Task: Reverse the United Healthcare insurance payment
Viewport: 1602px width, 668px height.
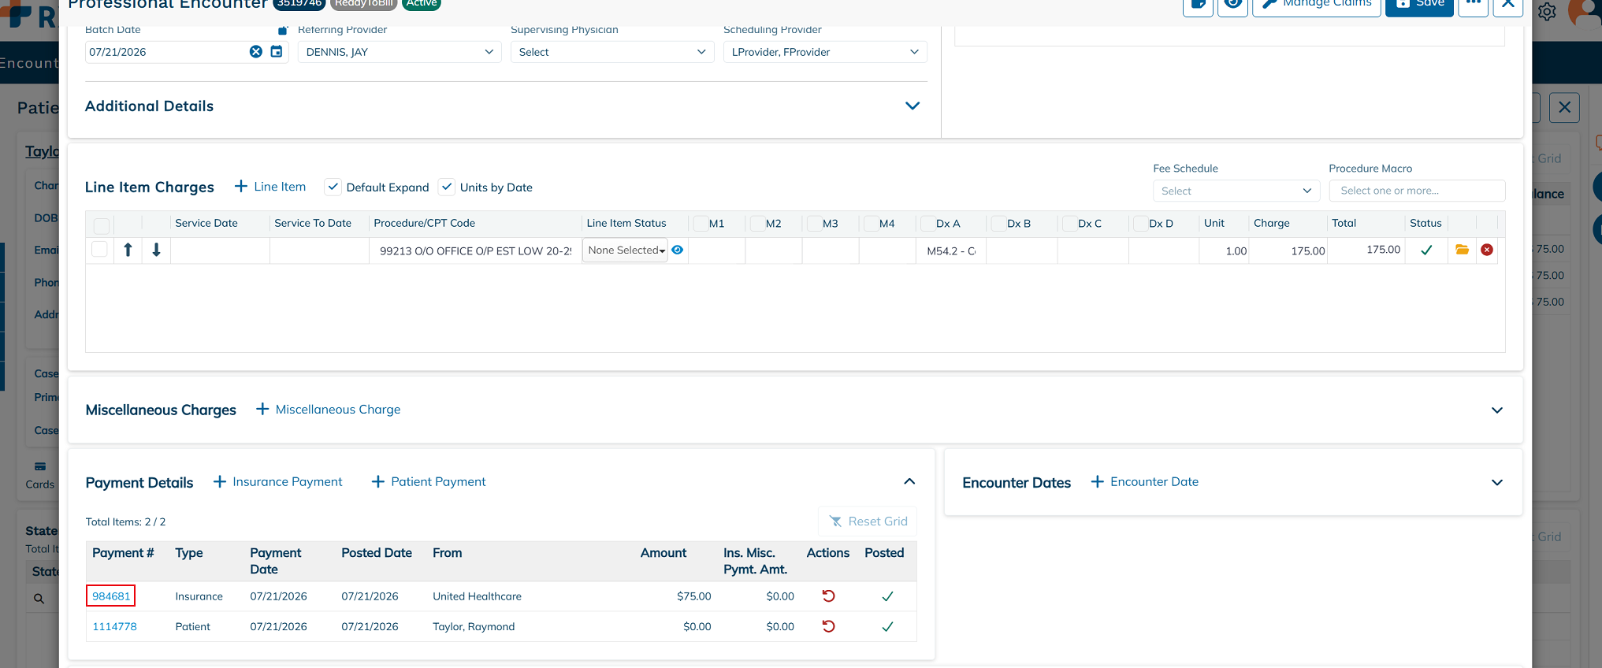Action: pos(828,596)
